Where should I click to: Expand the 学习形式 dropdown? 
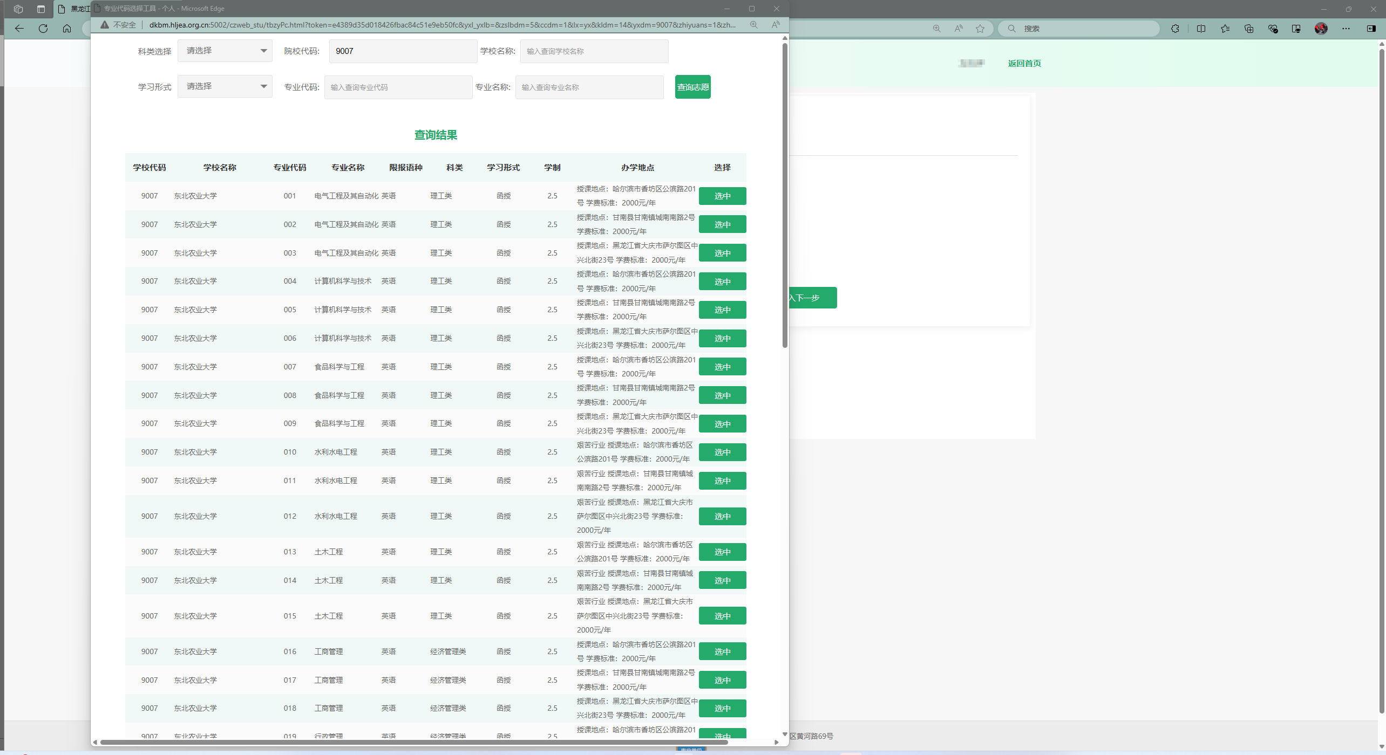click(225, 86)
